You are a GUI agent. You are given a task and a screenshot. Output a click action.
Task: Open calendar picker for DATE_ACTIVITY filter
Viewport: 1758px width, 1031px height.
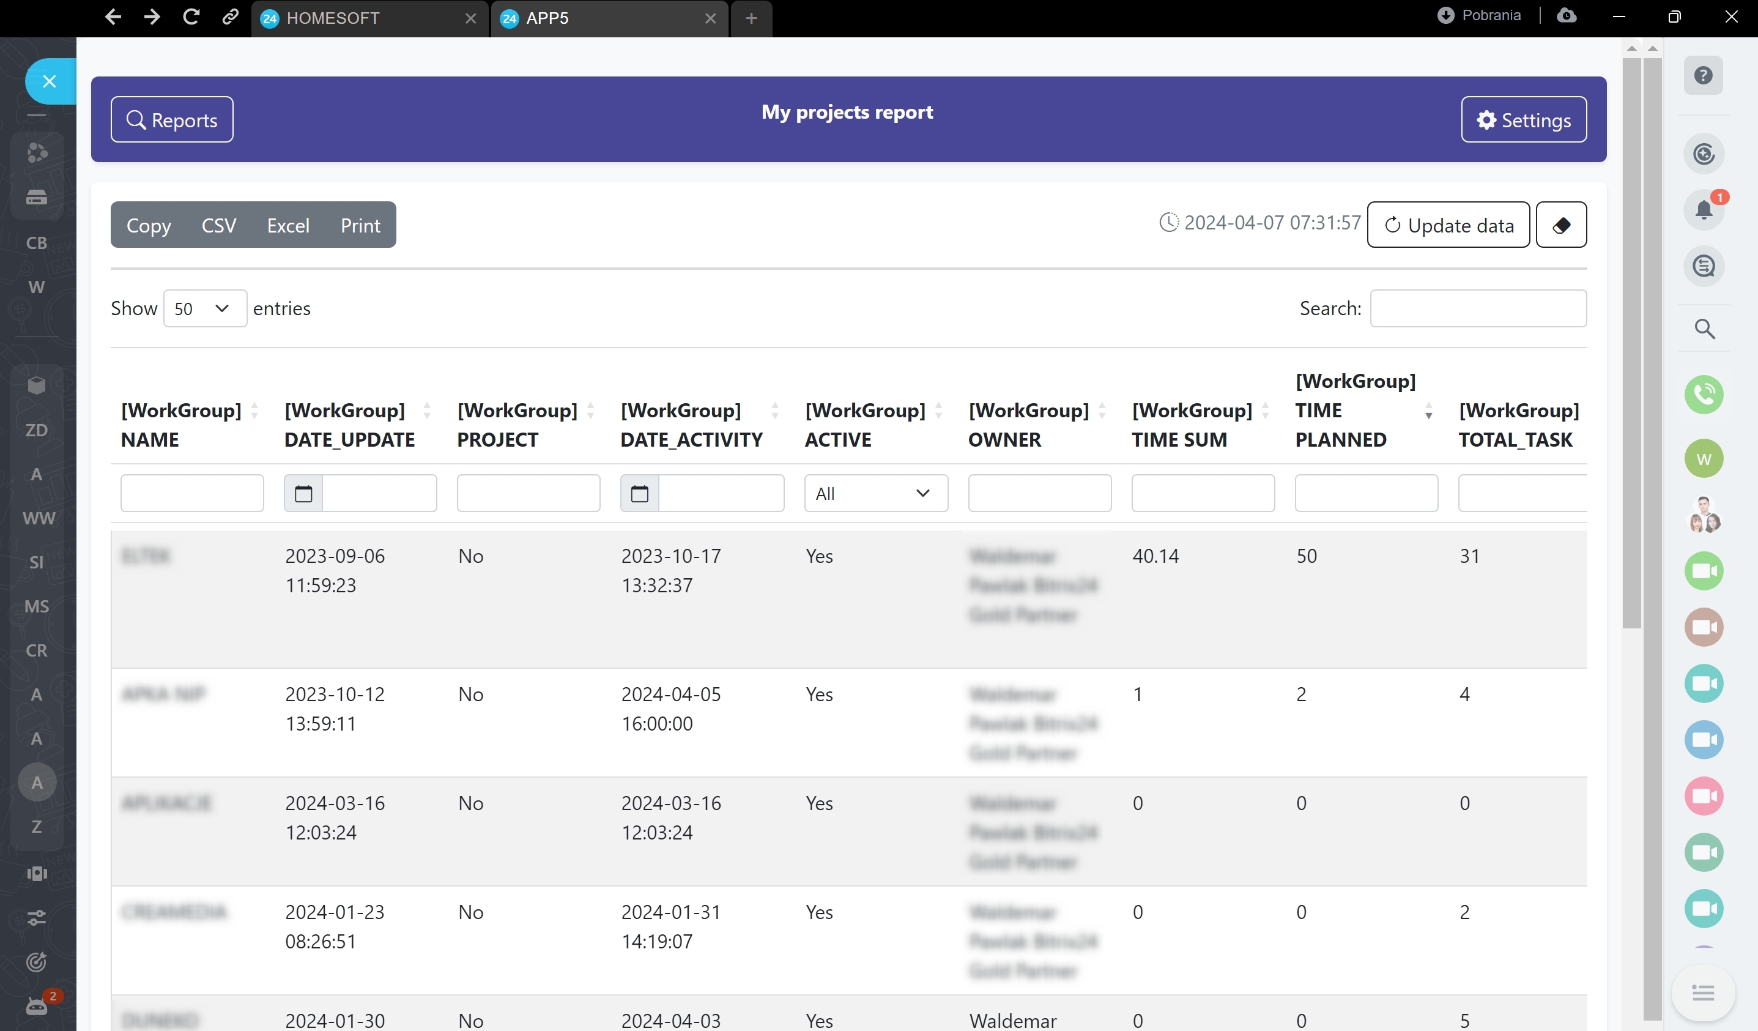[x=639, y=494]
